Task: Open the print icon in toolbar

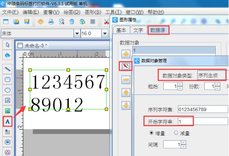Action: pos(51,21)
